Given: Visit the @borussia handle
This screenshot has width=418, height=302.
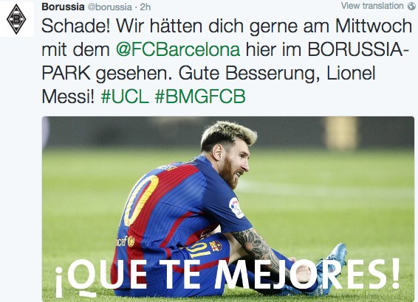Looking at the screenshot, I should pyautogui.click(x=110, y=7).
